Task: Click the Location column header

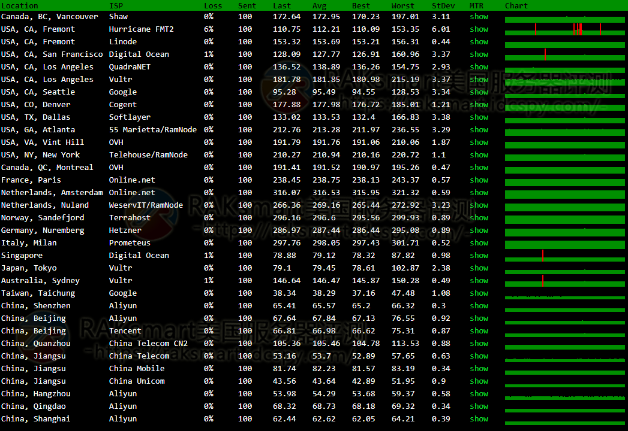Action: (x=20, y=5)
